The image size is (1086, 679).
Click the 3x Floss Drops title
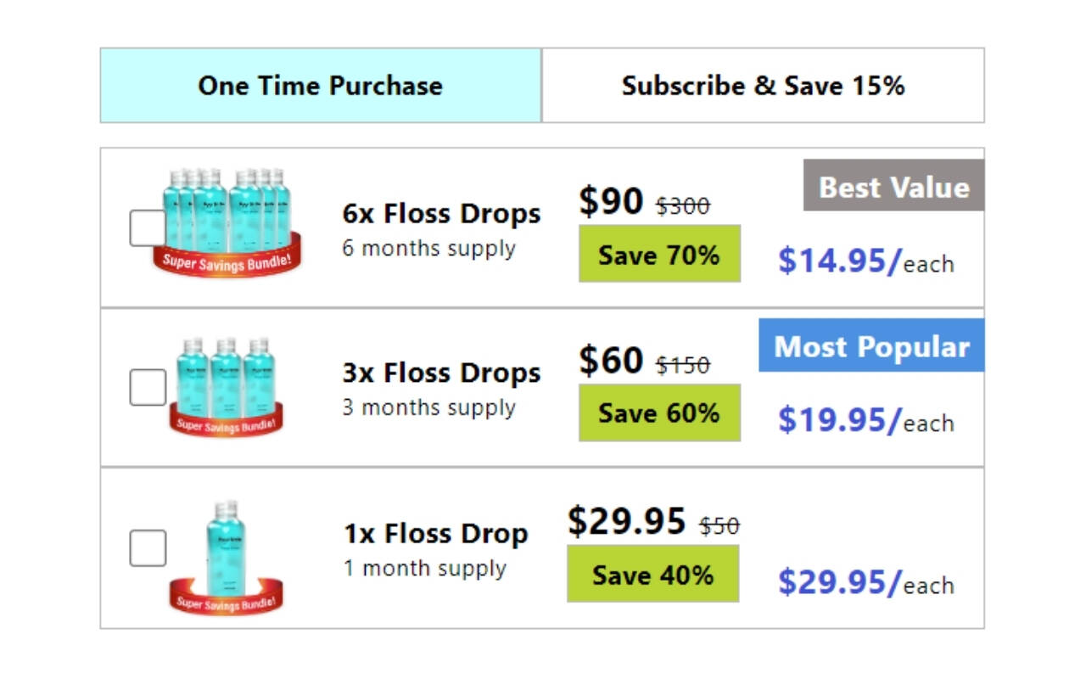(x=441, y=372)
